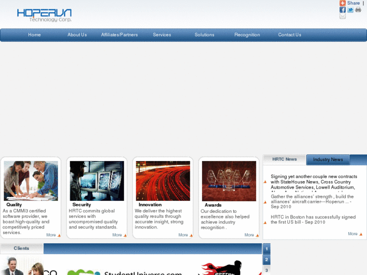The image size is (367, 275).
Task: Switch to the Industry News tab
Action: tap(328, 159)
